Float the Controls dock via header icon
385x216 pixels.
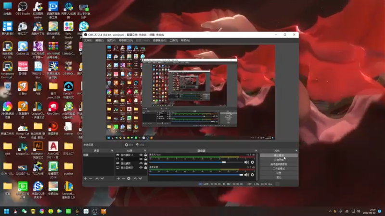point(296,151)
